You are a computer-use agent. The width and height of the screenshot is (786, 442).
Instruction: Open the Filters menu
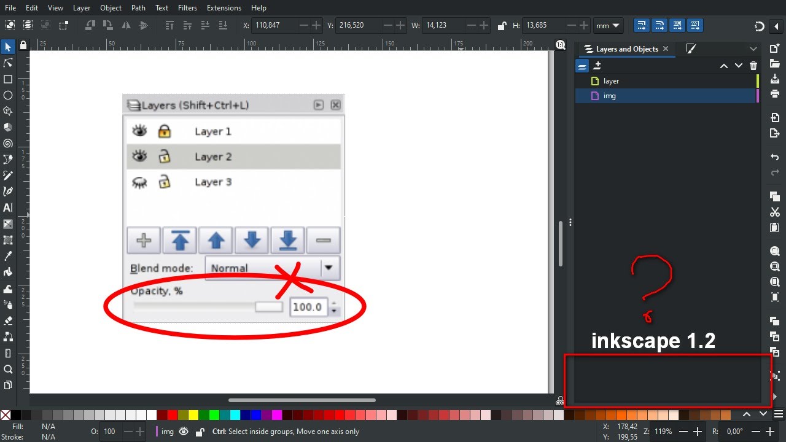pos(187,8)
